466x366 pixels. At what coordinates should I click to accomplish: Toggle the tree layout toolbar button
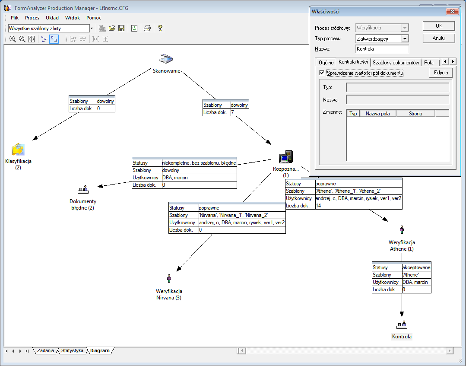(x=44, y=39)
